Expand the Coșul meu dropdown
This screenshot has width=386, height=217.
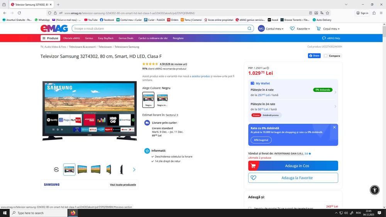click(331, 29)
